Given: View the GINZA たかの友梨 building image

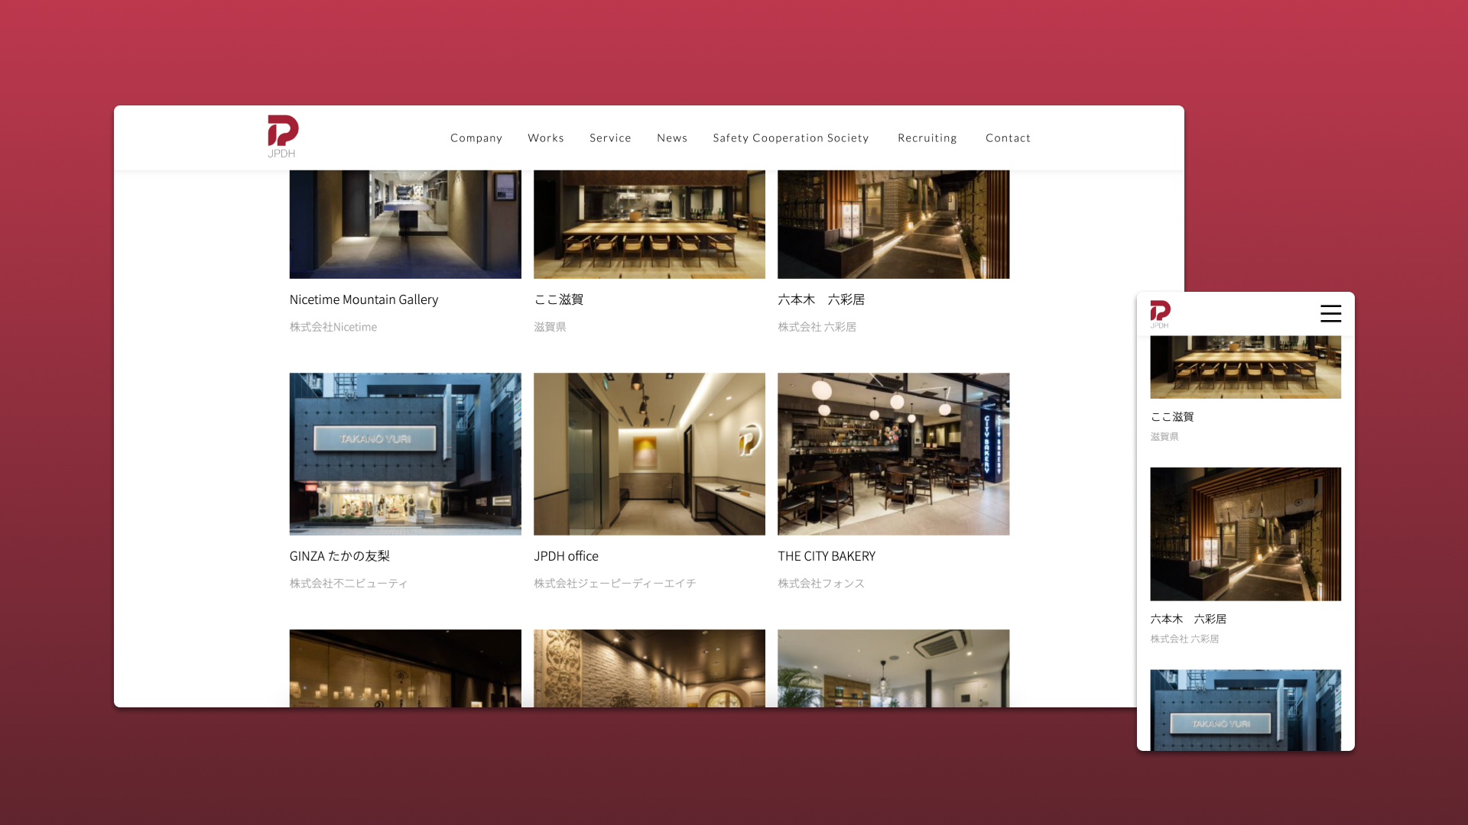Looking at the screenshot, I should point(404,454).
